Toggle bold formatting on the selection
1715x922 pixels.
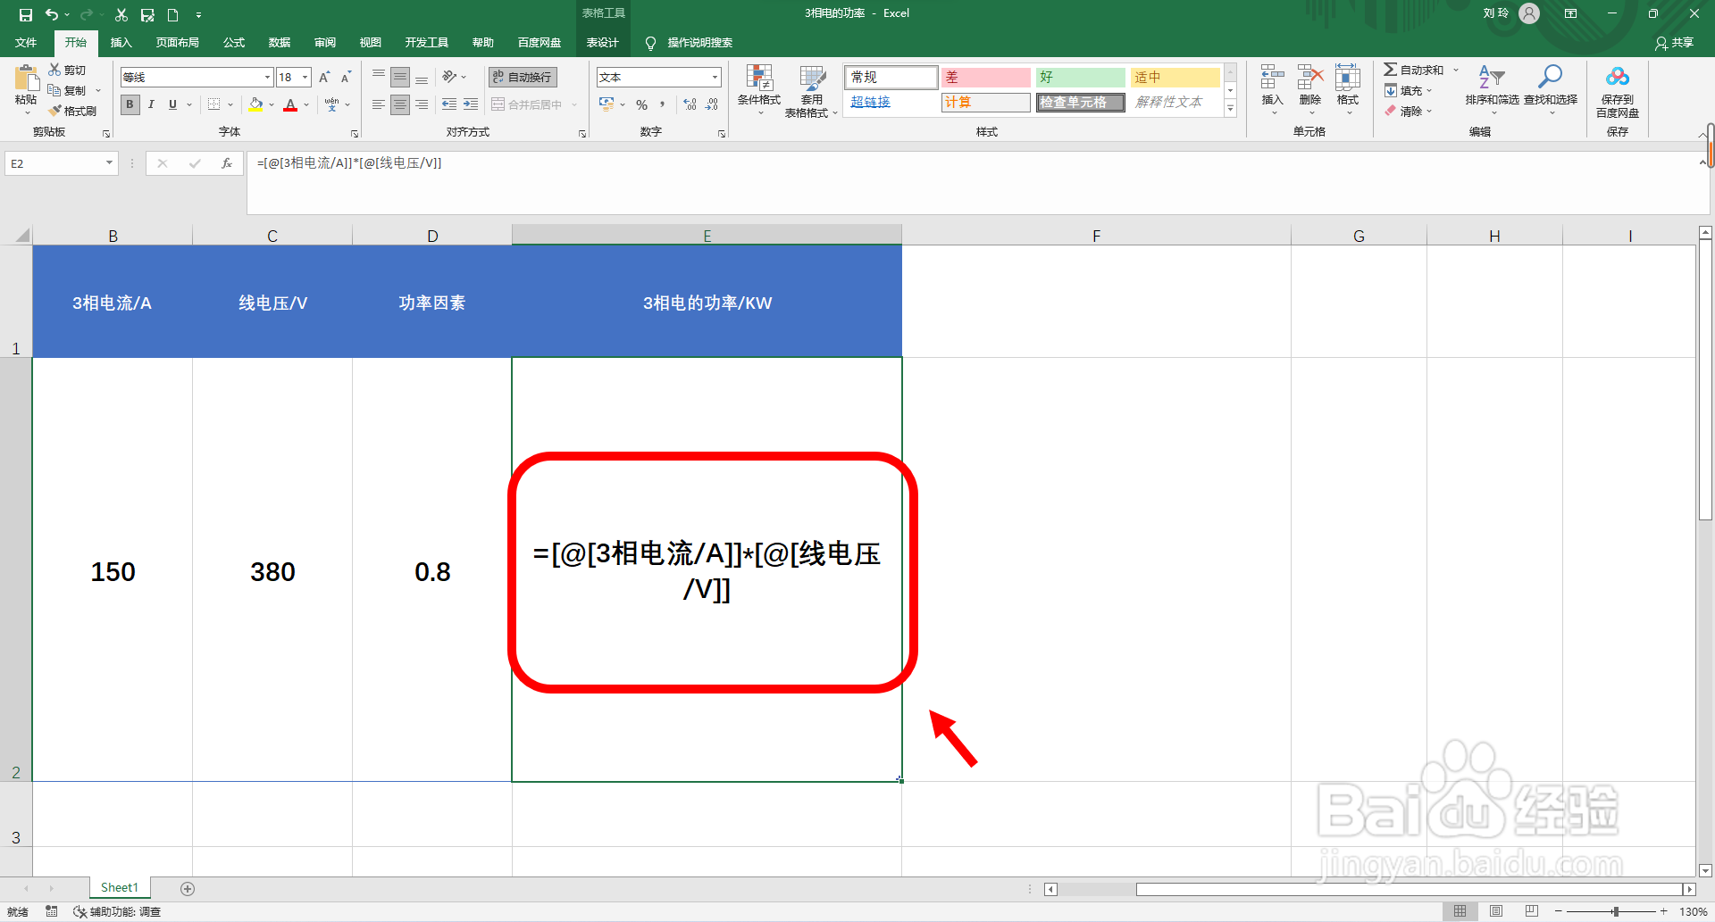click(130, 104)
